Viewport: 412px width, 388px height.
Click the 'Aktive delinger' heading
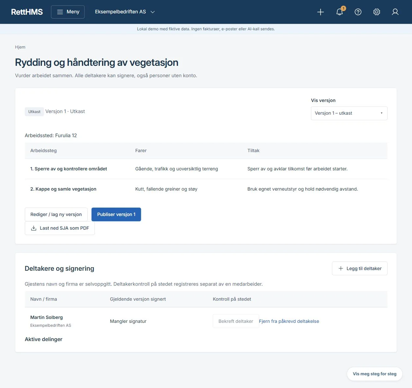tap(43, 339)
